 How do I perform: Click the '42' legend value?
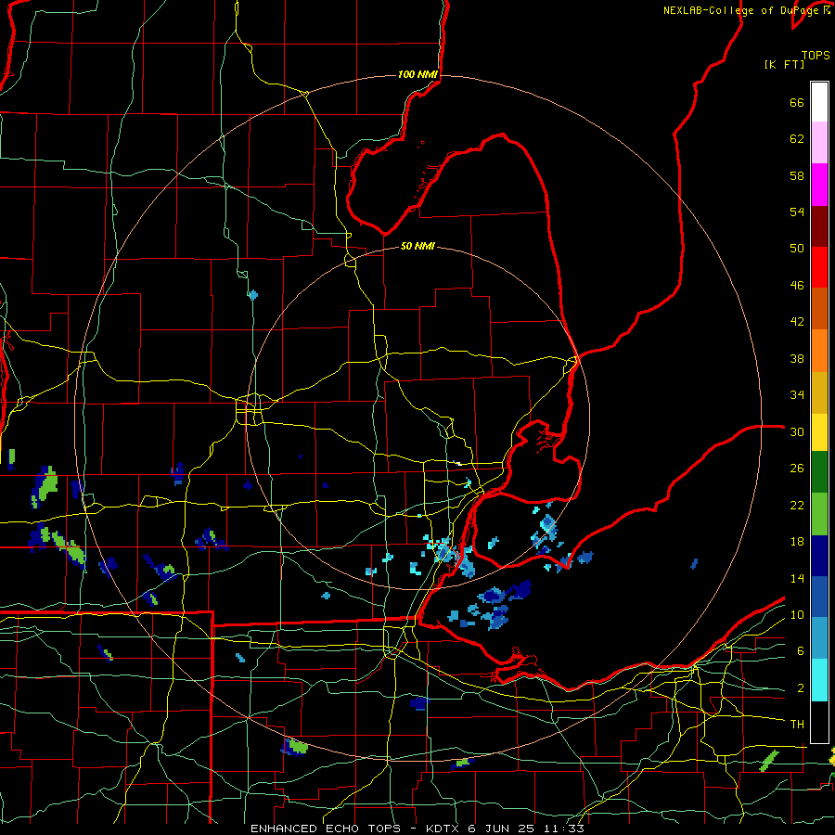tap(797, 322)
